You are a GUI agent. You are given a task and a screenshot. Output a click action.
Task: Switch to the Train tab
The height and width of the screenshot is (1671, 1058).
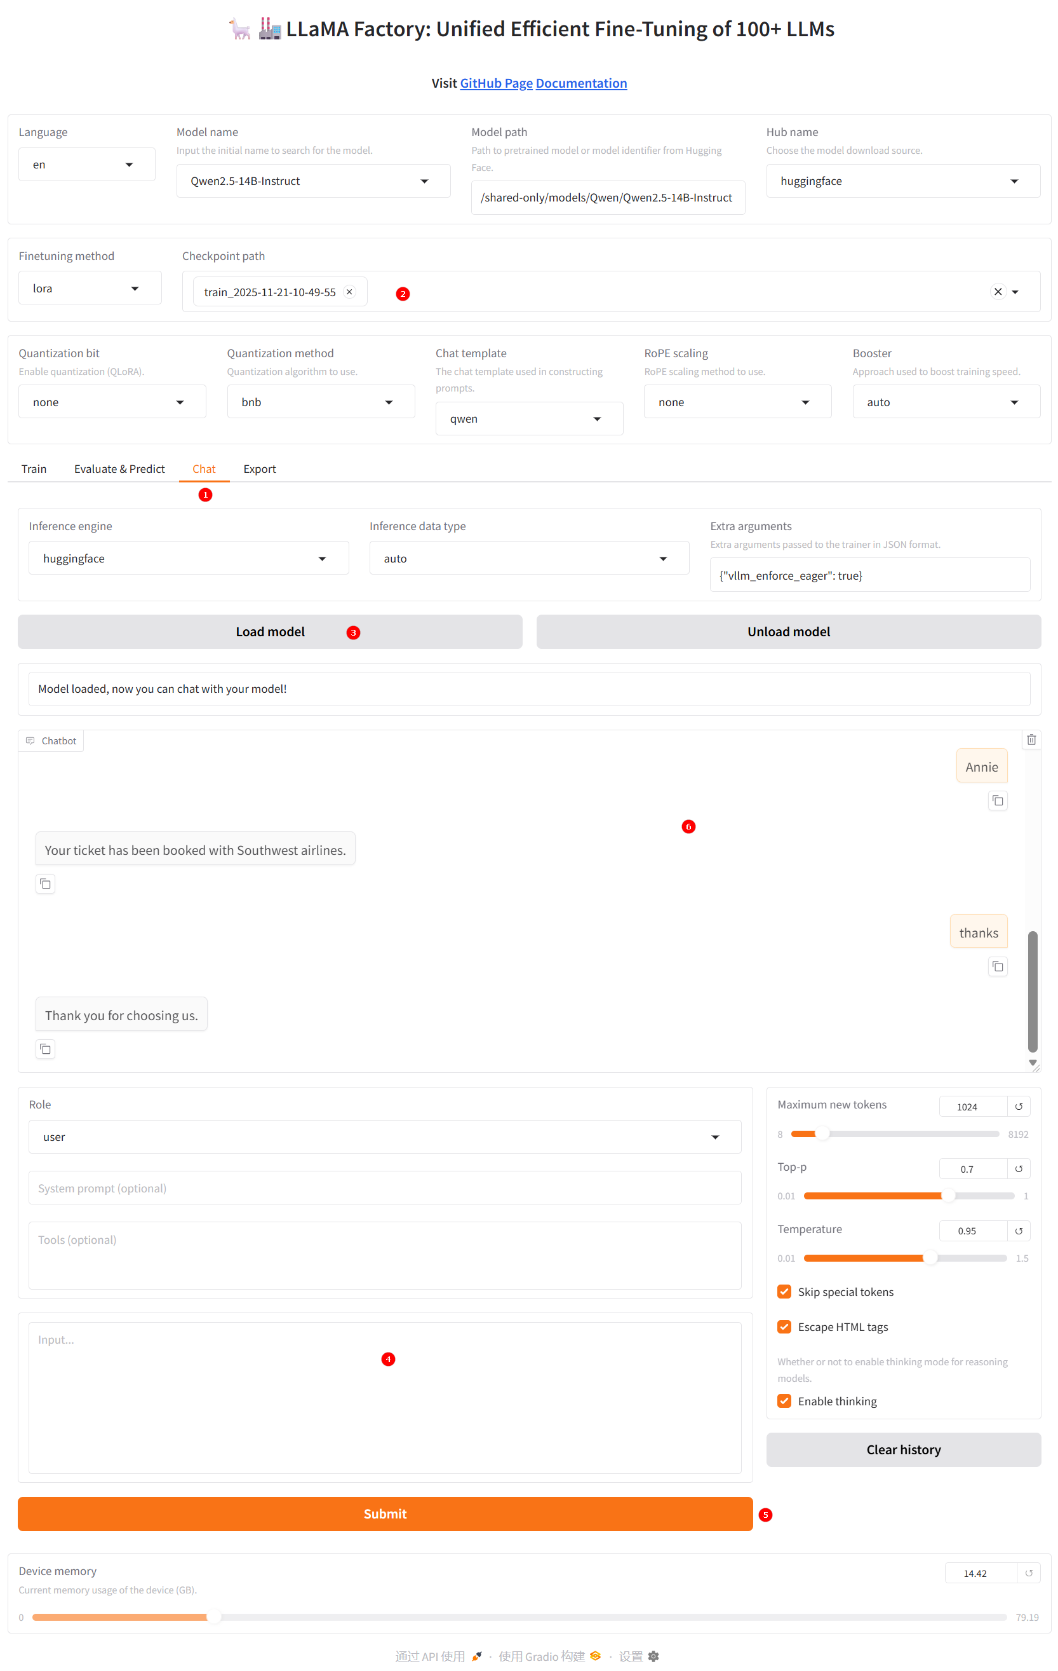34,469
